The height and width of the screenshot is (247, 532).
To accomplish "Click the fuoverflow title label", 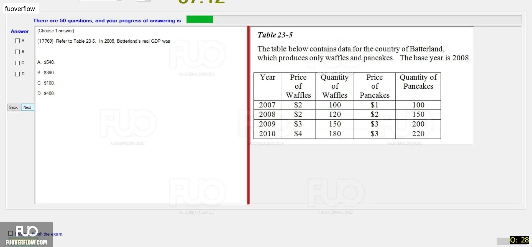I will click(x=20, y=9).
